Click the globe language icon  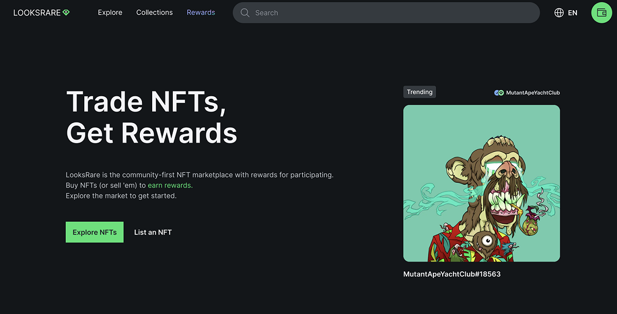559,13
